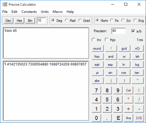Click the digit 9 button
Viewport: 146px width, 123px height.
[118, 90]
